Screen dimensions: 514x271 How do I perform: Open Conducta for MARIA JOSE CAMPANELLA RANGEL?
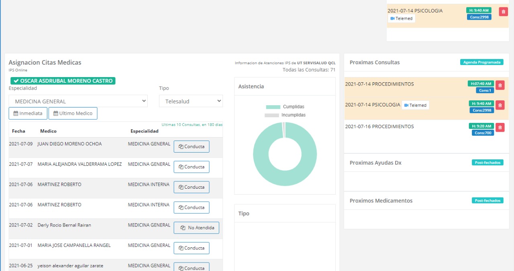point(192,248)
